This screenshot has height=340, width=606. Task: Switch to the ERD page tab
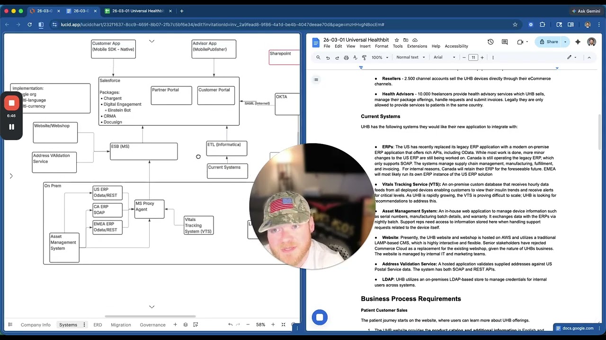click(x=98, y=325)
